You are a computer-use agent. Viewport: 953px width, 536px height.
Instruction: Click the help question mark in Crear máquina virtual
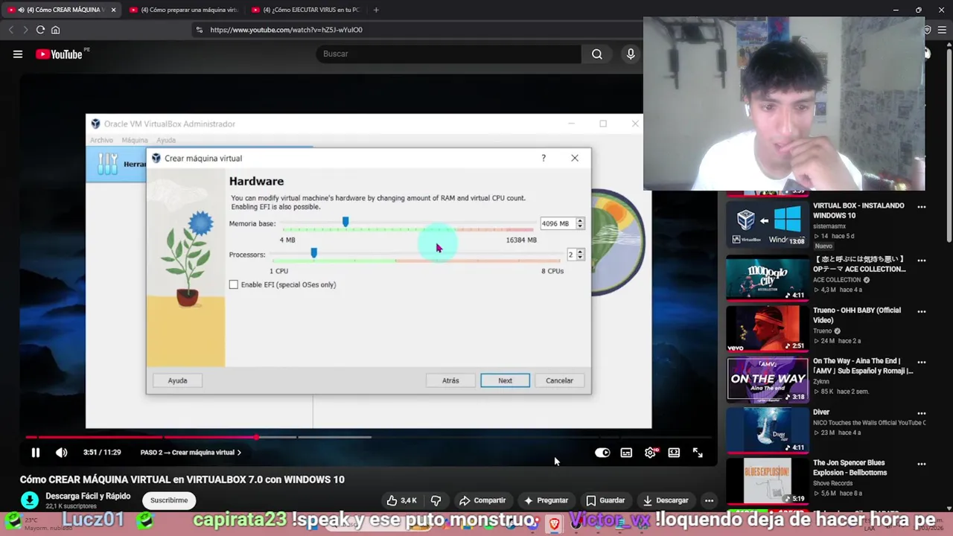click(544, 158)
